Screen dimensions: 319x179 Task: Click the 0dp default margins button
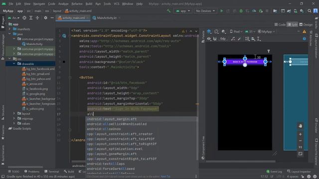tap(223, 39)
